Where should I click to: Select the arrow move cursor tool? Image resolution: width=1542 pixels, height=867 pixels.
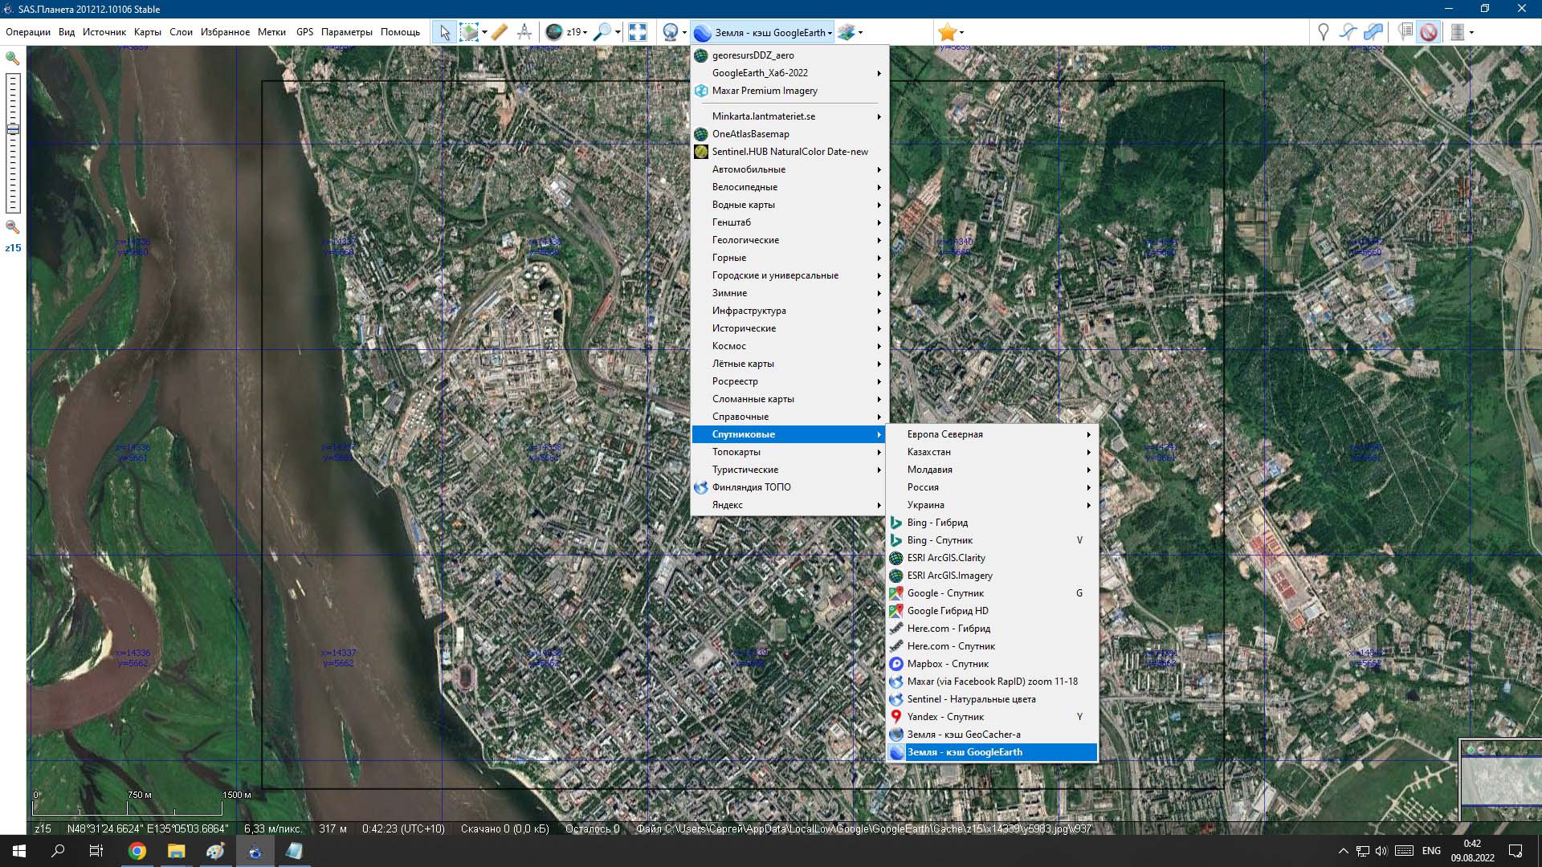point(444,32)
